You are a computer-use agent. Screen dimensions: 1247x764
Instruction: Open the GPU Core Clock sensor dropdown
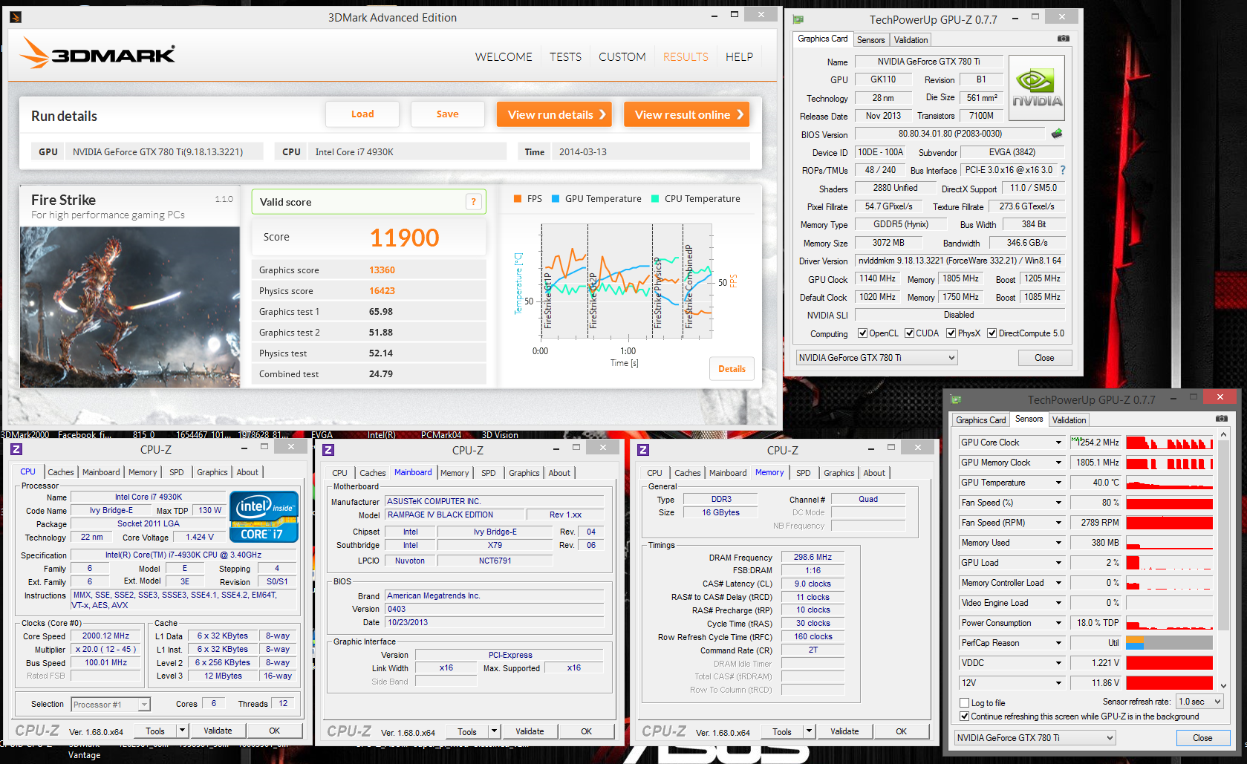point(1059,443)
